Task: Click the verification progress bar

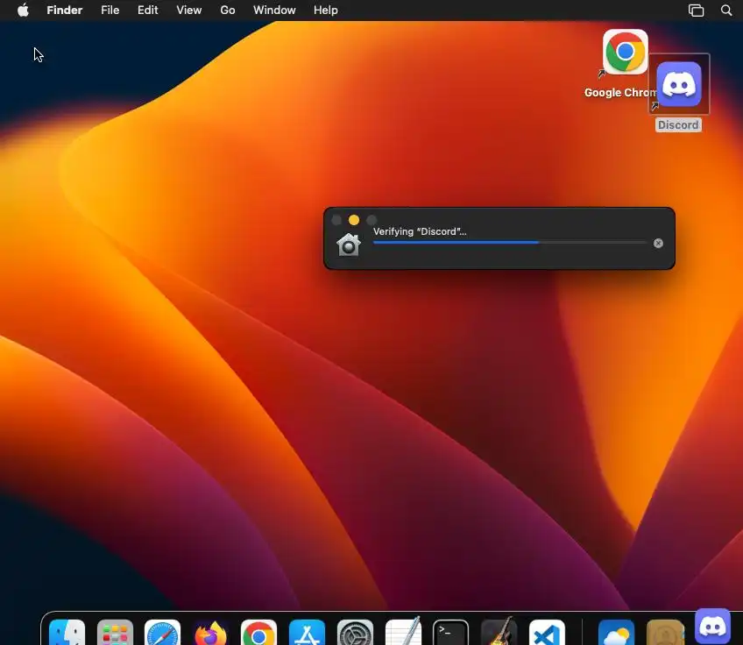Action: click(x=510, y=242)
